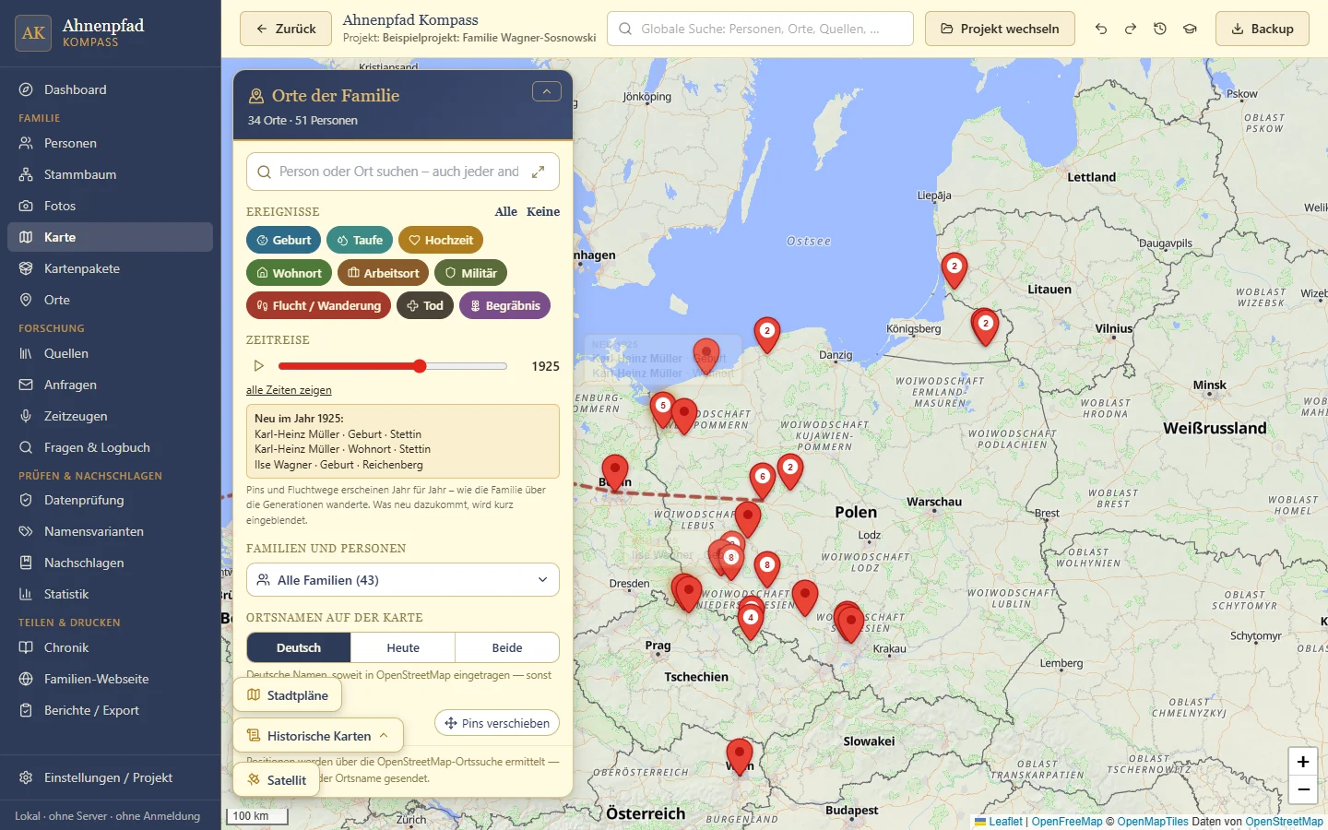Toggle the Hochzeit event filter
Image resolution: width=1328 pixels, height=830 pixels.
click(x=441, y=240)
